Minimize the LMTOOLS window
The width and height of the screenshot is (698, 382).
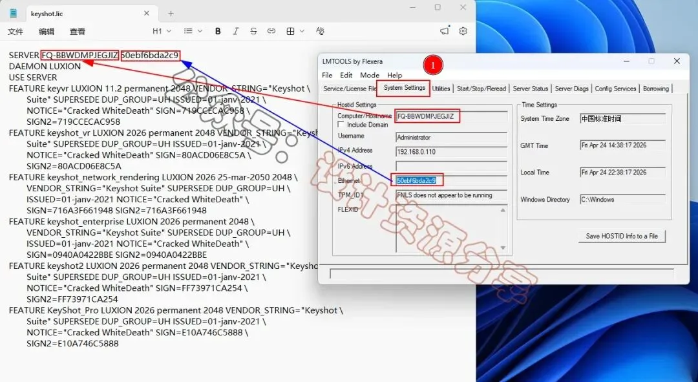pos(626,61)
